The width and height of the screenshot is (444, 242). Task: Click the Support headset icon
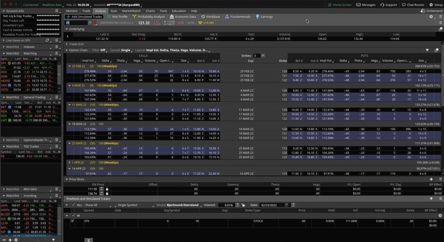click(x=382, y=5)
